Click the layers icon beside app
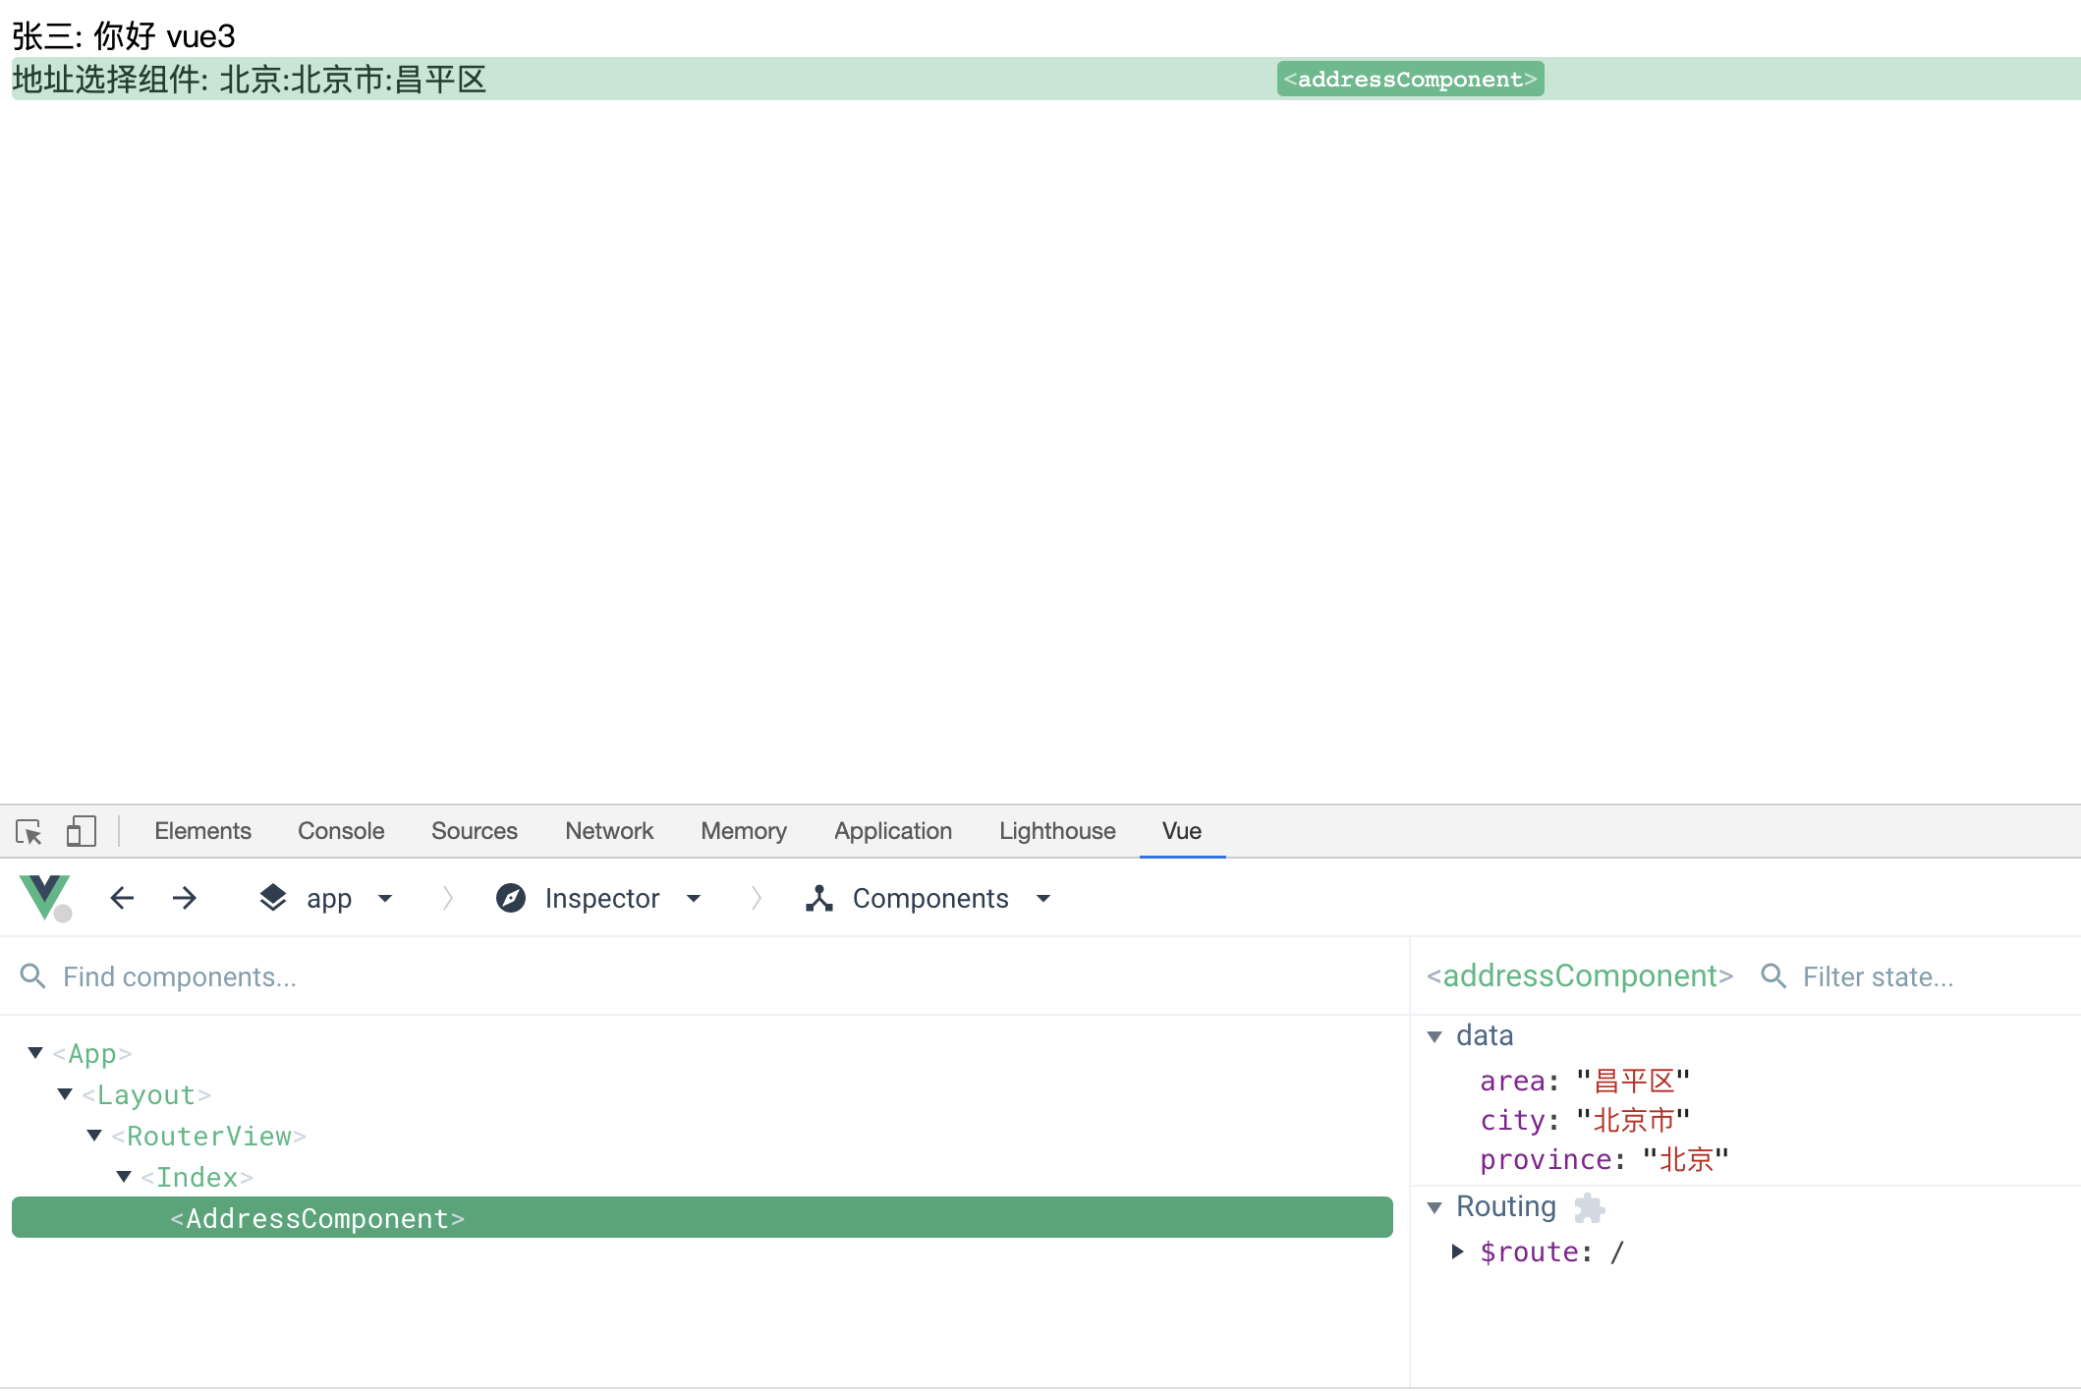 pyautogui.click(x=272, y=898)
